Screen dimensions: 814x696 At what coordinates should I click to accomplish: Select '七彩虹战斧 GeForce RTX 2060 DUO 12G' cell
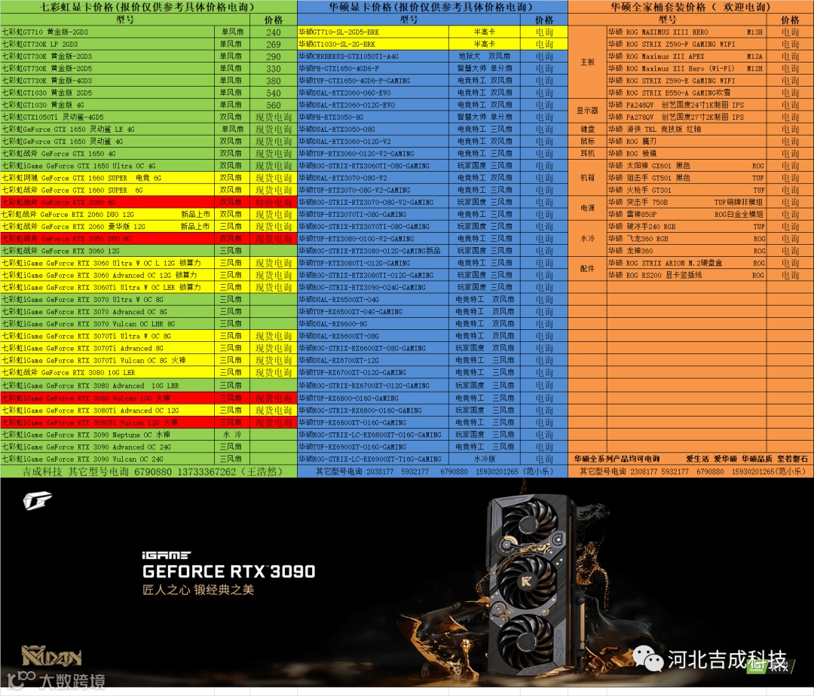click(x=108, y=214)
